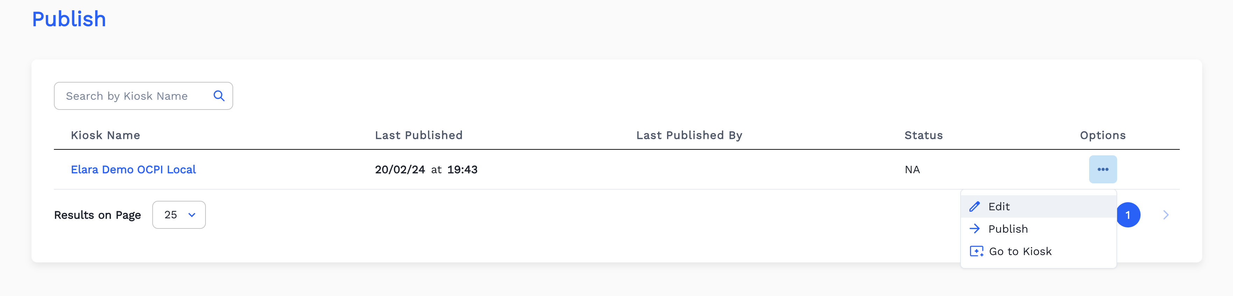This screenshot has width=1233, height=296.
Task: Open the three-dots options button
Action: click(1102, 169)
